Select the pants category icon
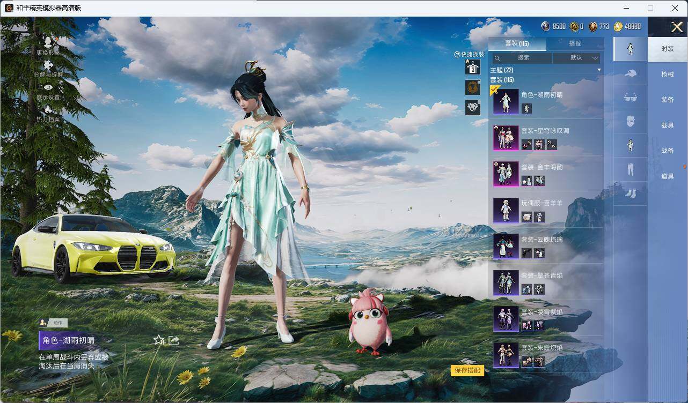Viewport: 688px width, 403px height. 631,169
